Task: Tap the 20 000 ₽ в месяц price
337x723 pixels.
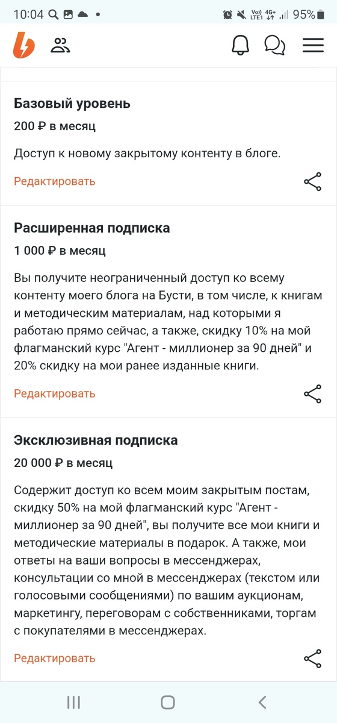Action: pyautogui.click(x=63, y=463)
